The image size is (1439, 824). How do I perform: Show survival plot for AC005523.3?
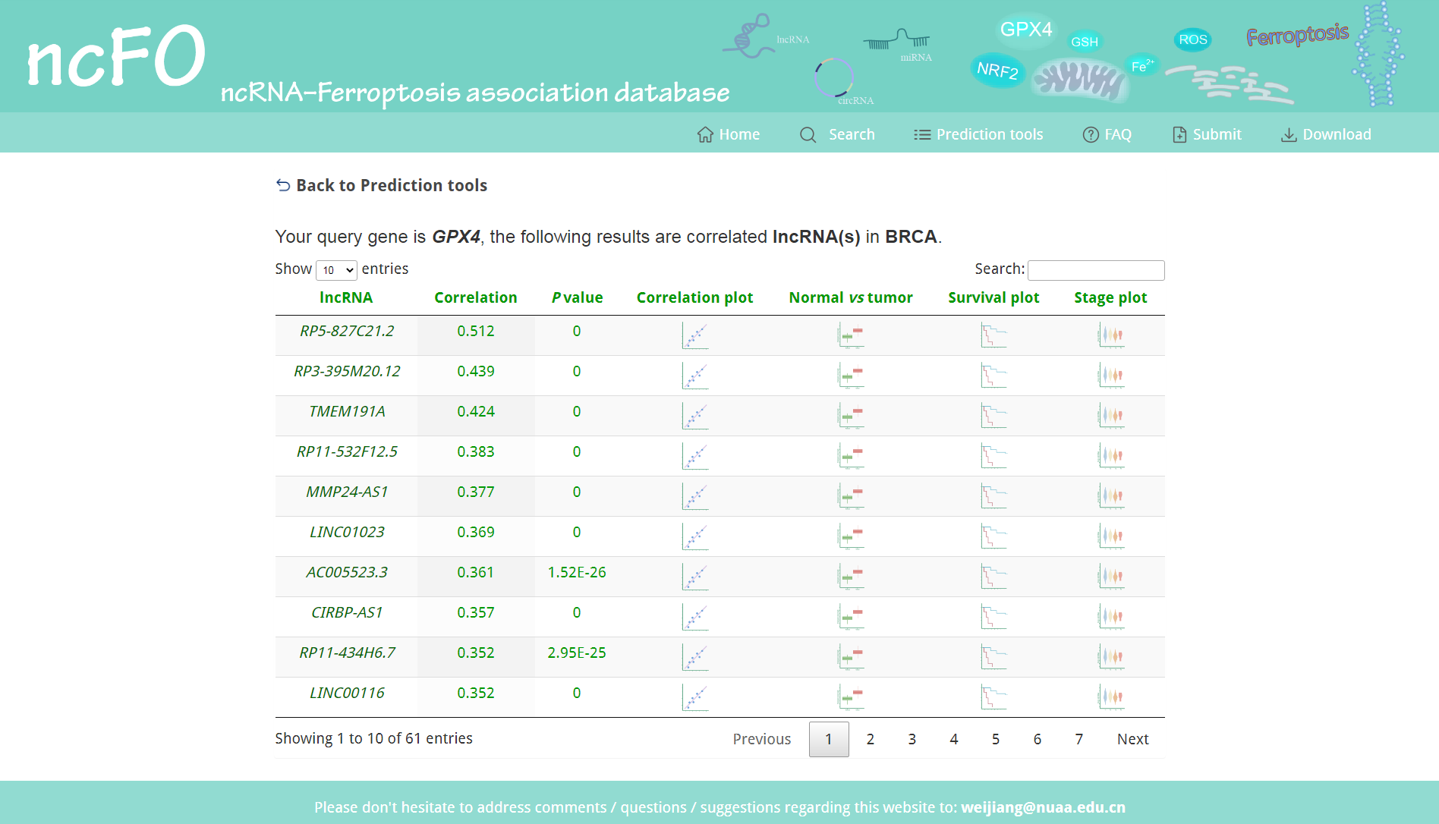click(x=993, y=577)
